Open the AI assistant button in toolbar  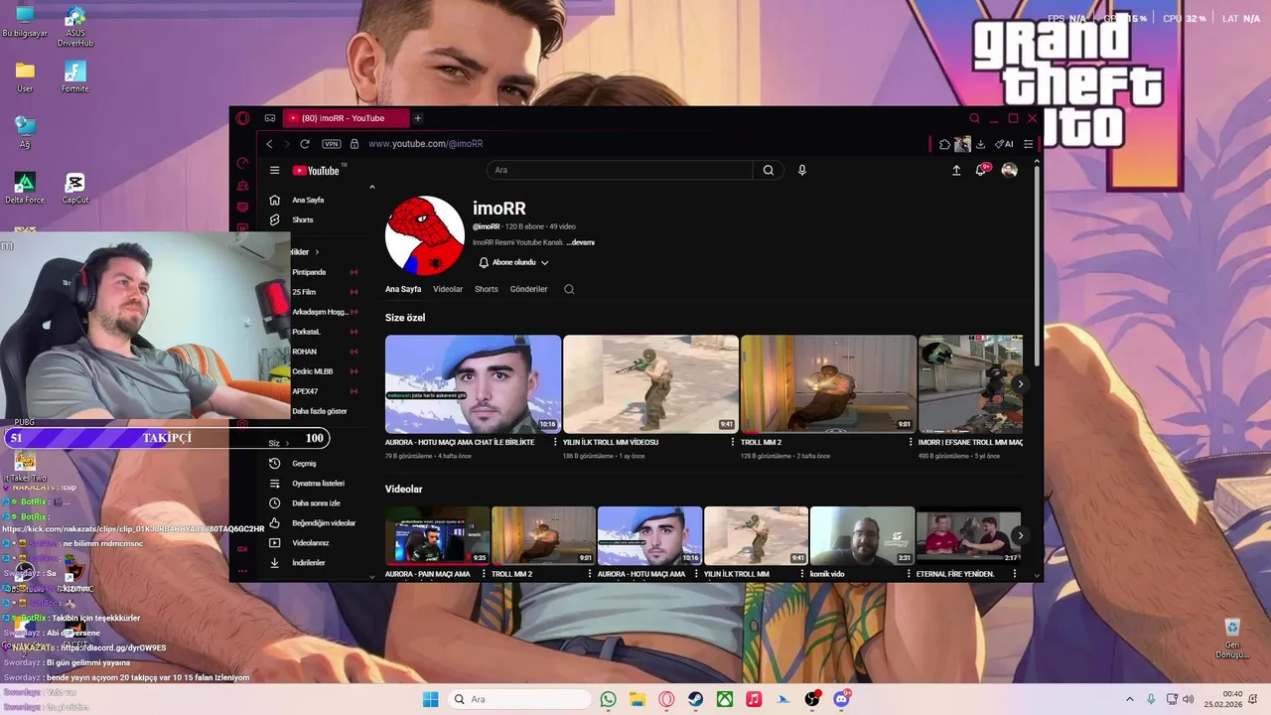1004,144
